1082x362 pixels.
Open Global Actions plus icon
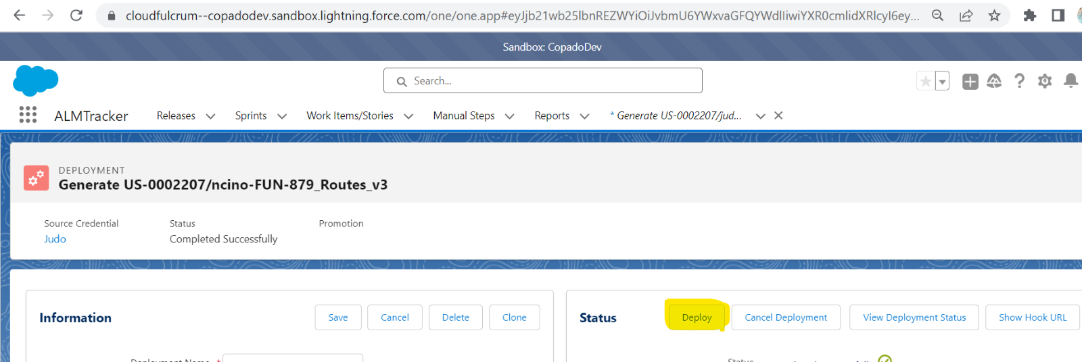(970, 81)
